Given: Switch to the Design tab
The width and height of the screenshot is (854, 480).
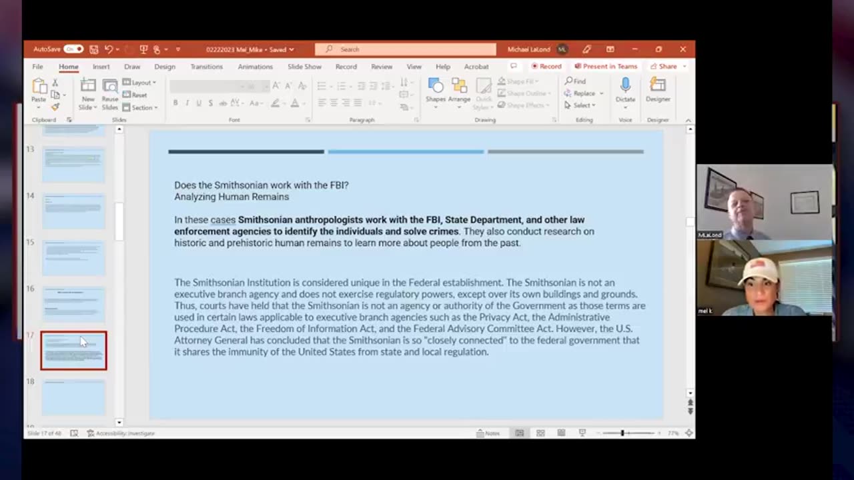Looking at the screenshot, I should [x=165, y=67].
